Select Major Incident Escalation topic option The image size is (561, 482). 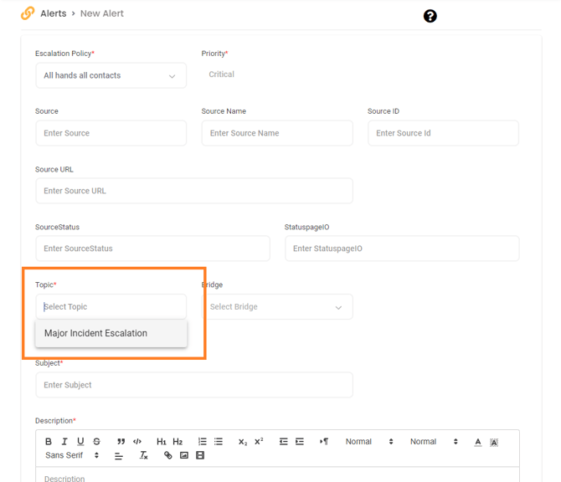click(x=95, y=333)
